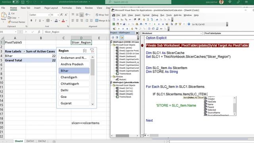Click the Paste clipboard icon
Image resolution: width=254 pixels, height=143 pixels.
click(x=4, y=15)
